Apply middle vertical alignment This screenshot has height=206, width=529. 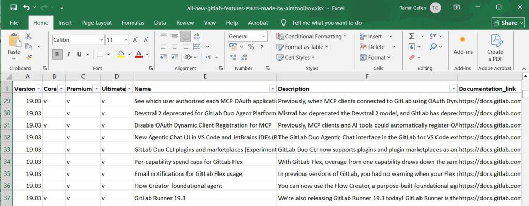[x=175, y=36]
